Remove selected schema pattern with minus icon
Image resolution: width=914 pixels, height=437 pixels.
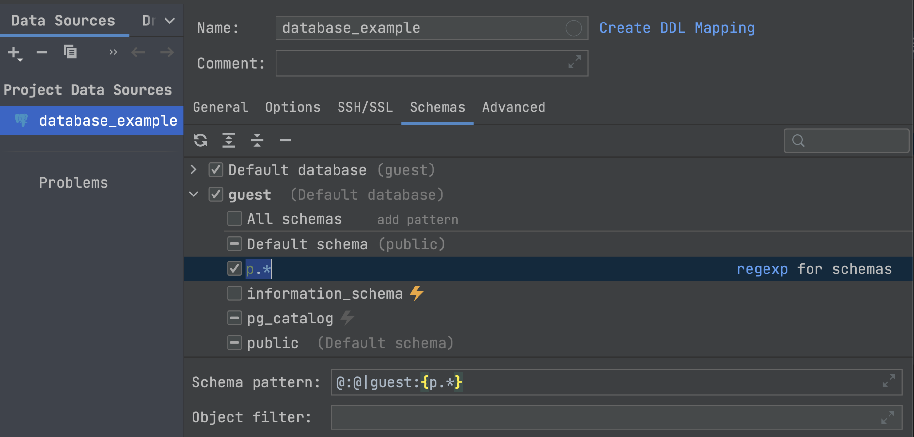[x=285, y=140]
